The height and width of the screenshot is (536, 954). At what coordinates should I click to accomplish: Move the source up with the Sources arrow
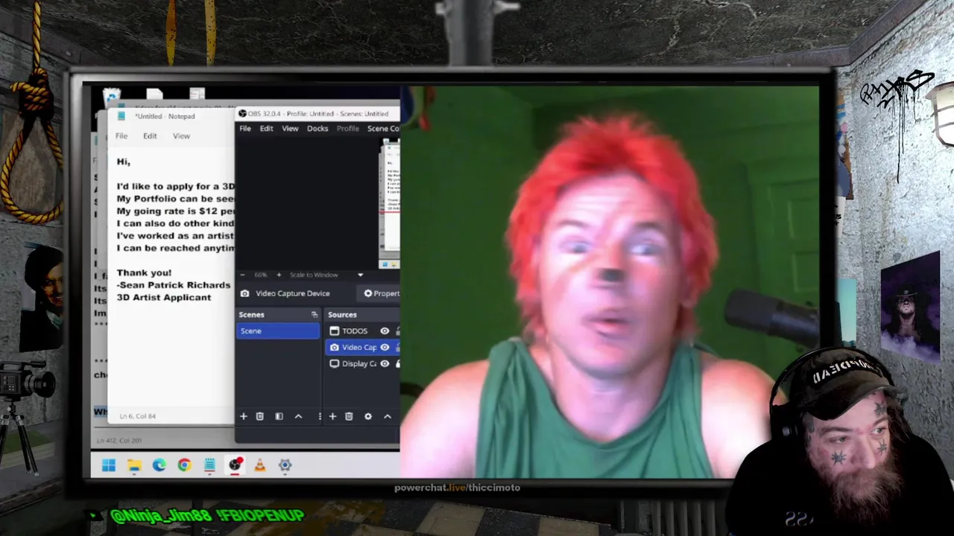(388, 416)
